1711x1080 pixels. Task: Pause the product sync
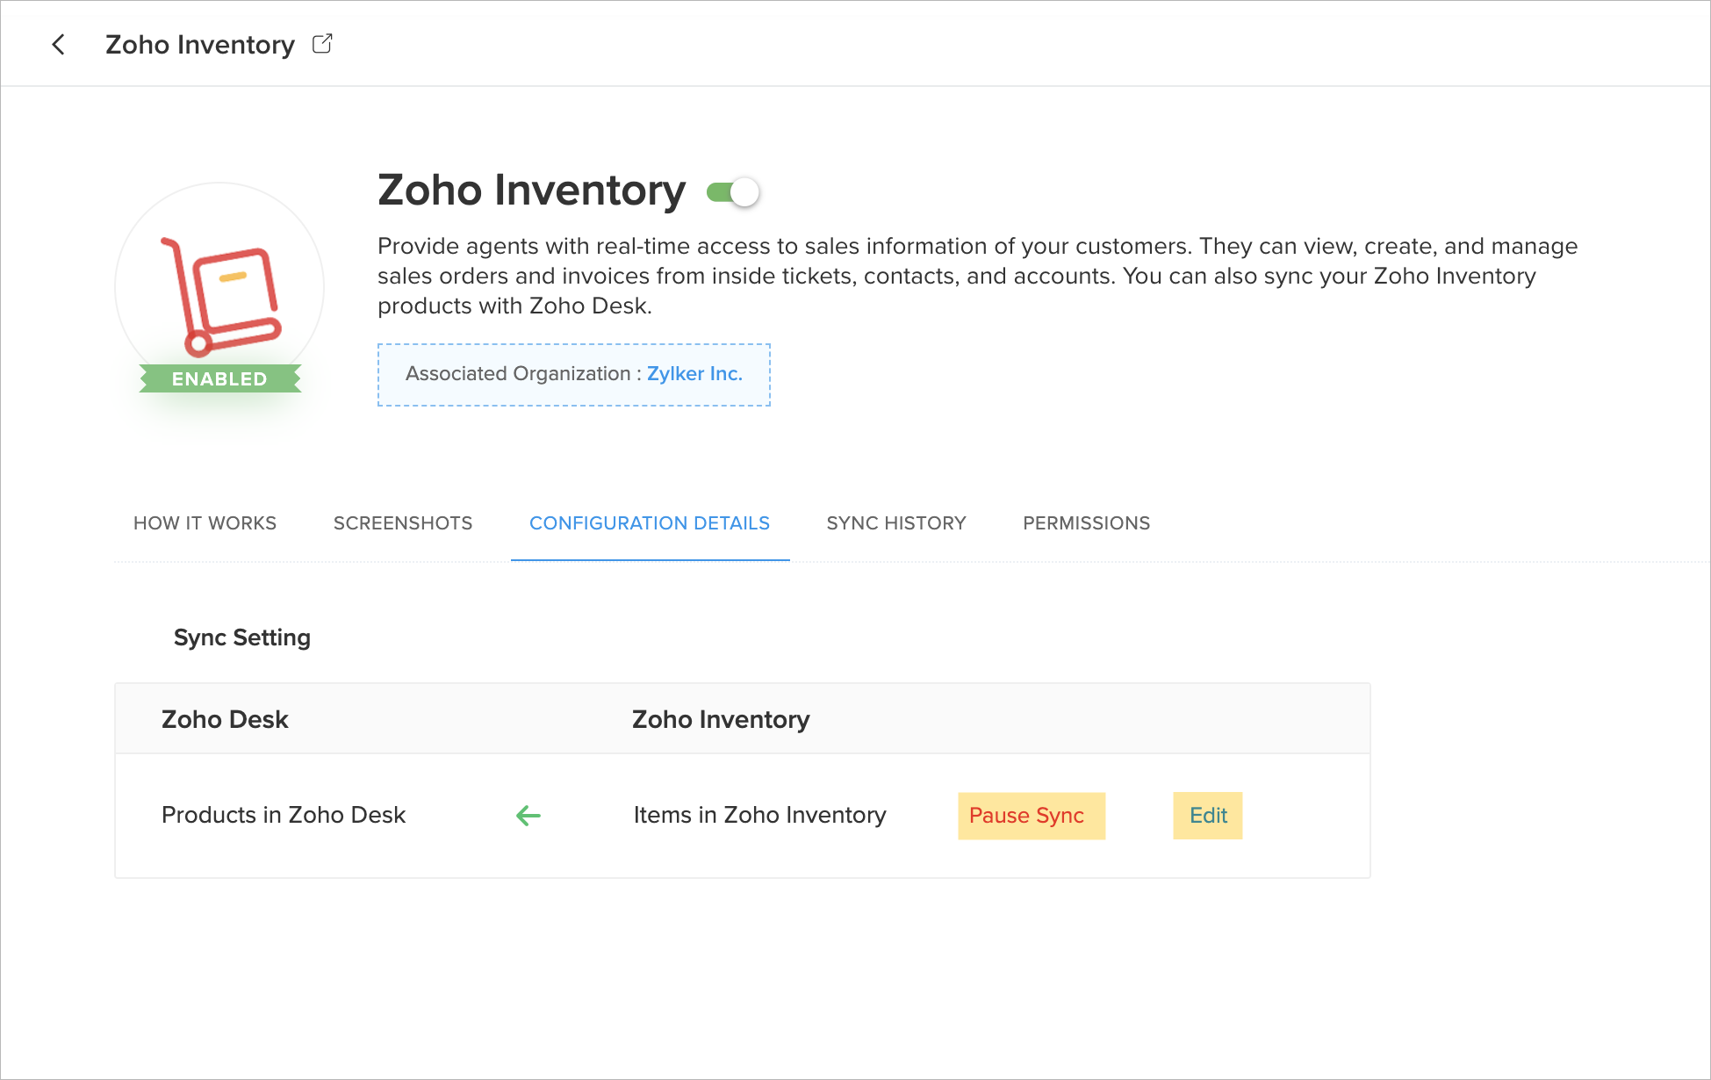click(1031, 816)
